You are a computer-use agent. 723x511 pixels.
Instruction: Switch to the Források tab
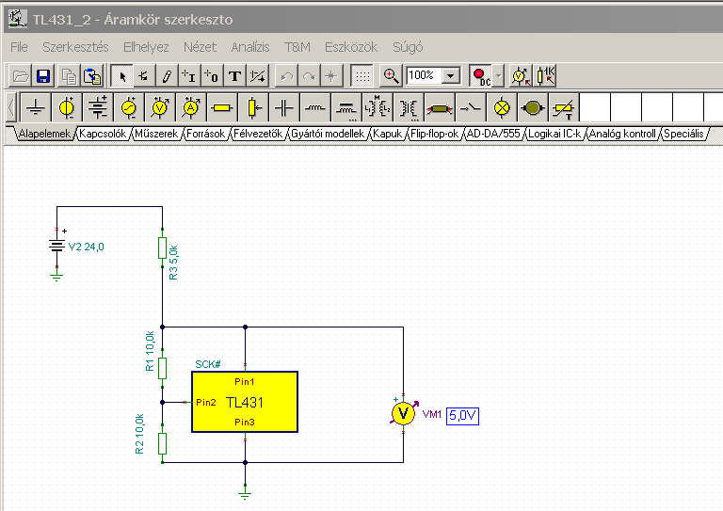[x=205, y=134]
